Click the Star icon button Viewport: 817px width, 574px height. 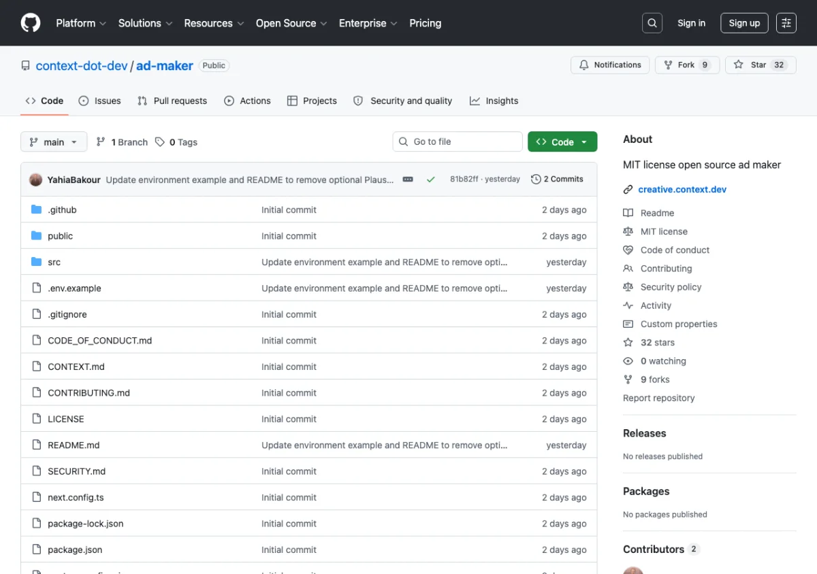pyautogui.click(x=739, y=65)
